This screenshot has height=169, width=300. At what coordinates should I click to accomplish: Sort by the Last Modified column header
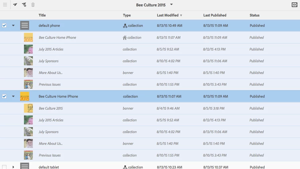pos(168,15)
